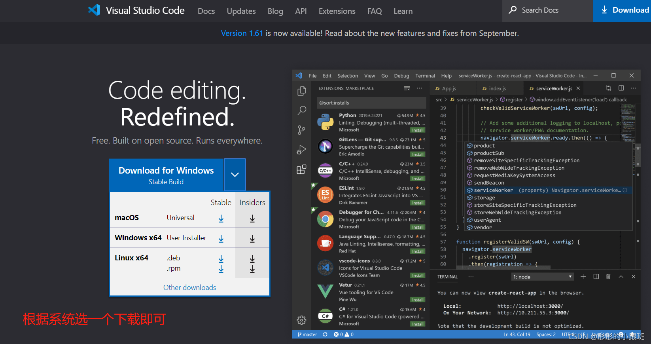Open Run and Debug icon in activity bar
The image size is (651, 344).
[x=301, y=150]
